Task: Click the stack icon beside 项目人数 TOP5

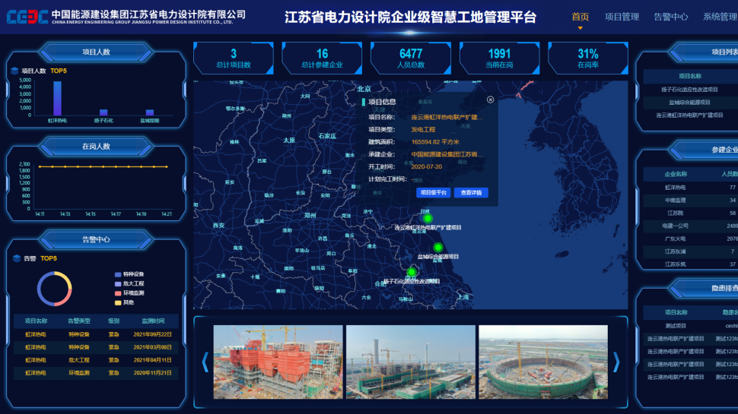Action: 14,71
